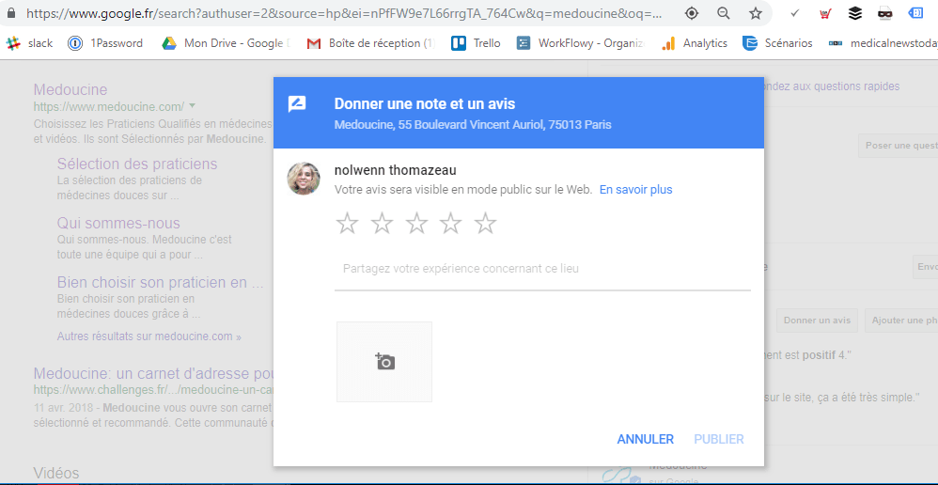Open the zoom magnifier icon in address bar
Screen dimensions: 938x485
click(724, 13)
